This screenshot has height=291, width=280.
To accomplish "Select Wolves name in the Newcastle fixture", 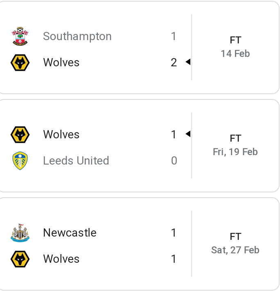I will coord(61,259).
